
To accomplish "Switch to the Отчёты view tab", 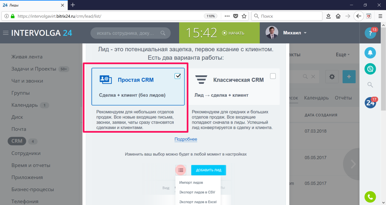I will tap(343, 98).
